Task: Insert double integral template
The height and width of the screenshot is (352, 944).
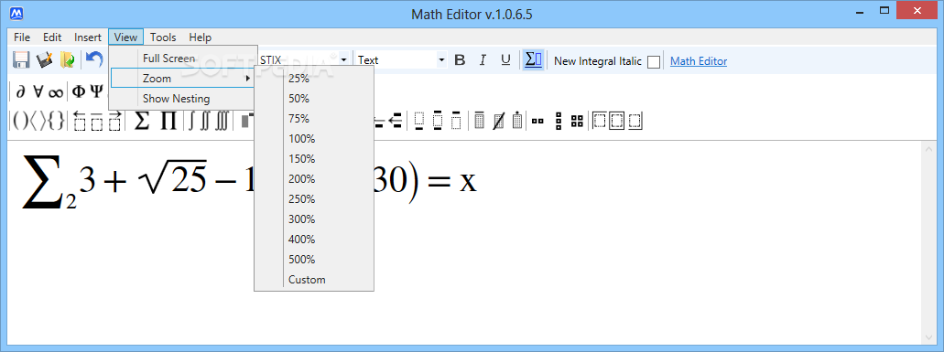Action: point(205,121)
